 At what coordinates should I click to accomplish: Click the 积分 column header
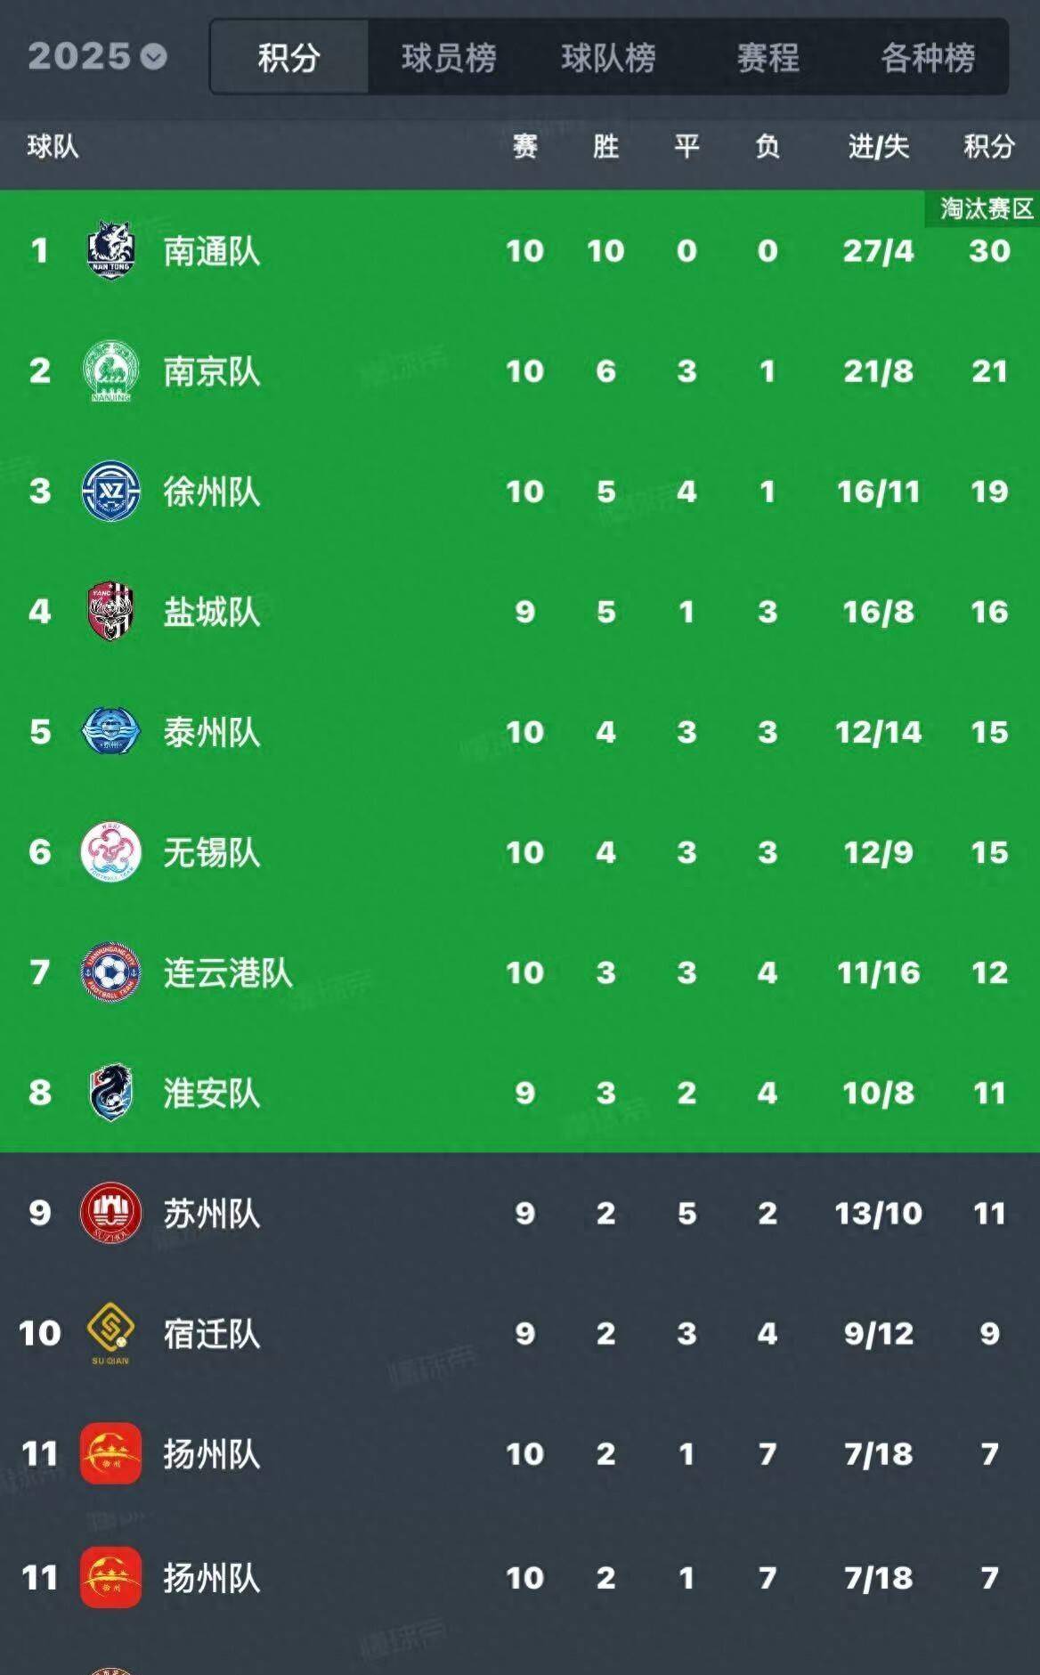tap(989, 146)
